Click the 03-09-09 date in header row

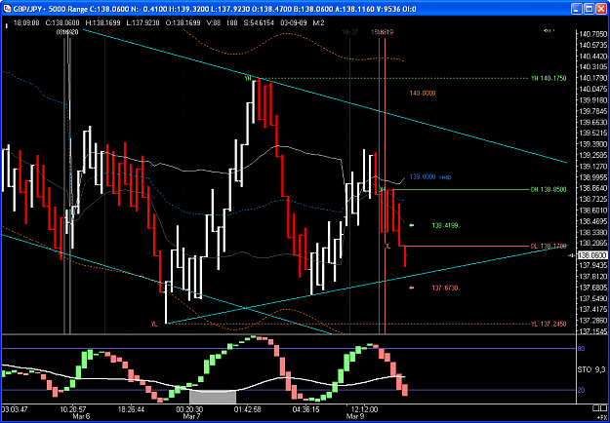point(294,23)
